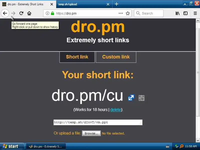Close the dro.pm tab
This screenshot has width=200, height=150.
[x=52, y=4]
